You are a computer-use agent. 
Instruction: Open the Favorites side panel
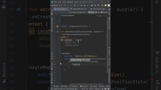pos(52,66)
